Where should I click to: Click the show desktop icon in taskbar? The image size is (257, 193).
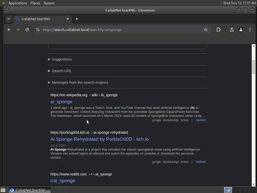point(3,190)
